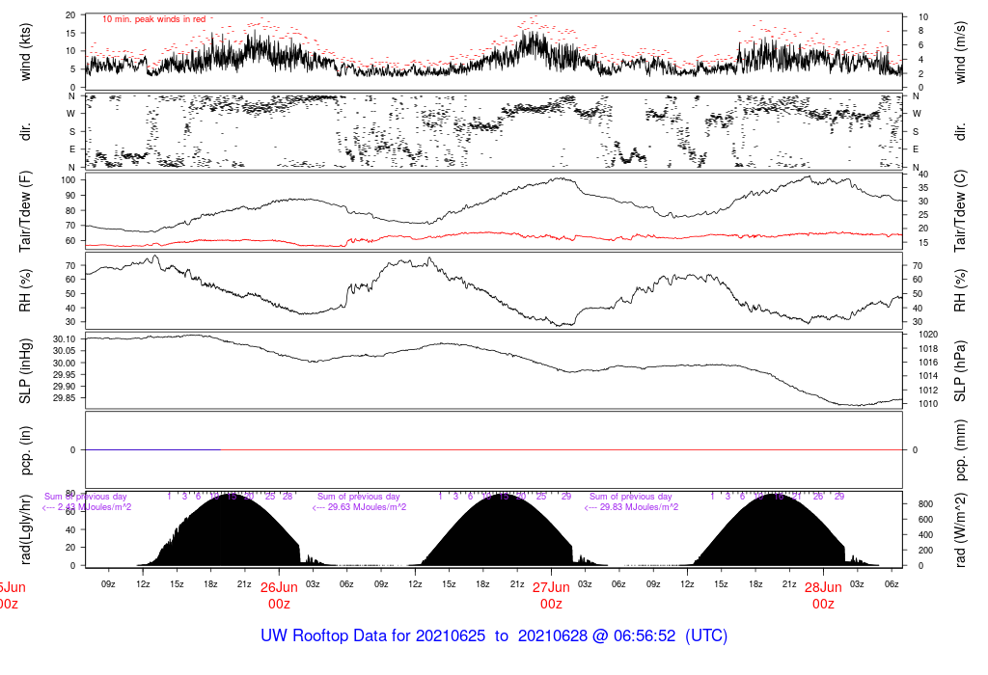Image resolution: width=988 pixels, height=675 pixels.
Task: Click the "10 min. peak winds in red" note
Action: coord(153,19)
